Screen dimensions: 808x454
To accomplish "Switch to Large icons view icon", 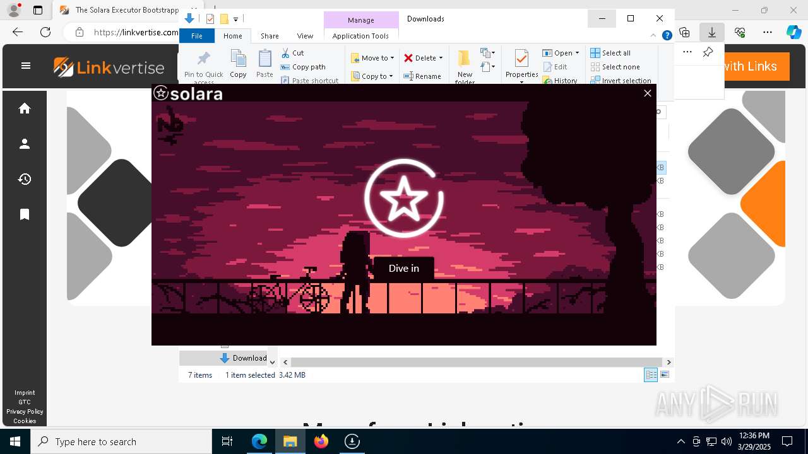I will 664,375.
